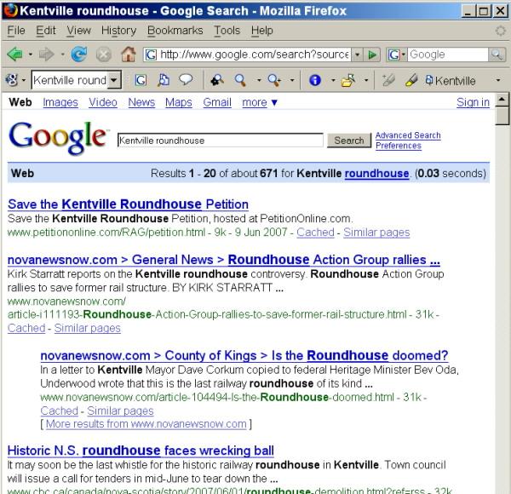Open the Googlebar overflow arrow at far right
This screenshot has width=511, height=494.
click(x=497, y=80)
